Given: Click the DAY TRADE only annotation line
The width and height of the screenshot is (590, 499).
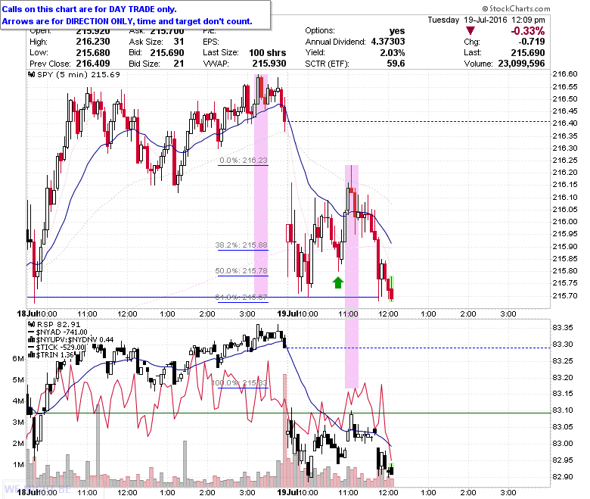Looking at the screenshot, I should point(89,9).
